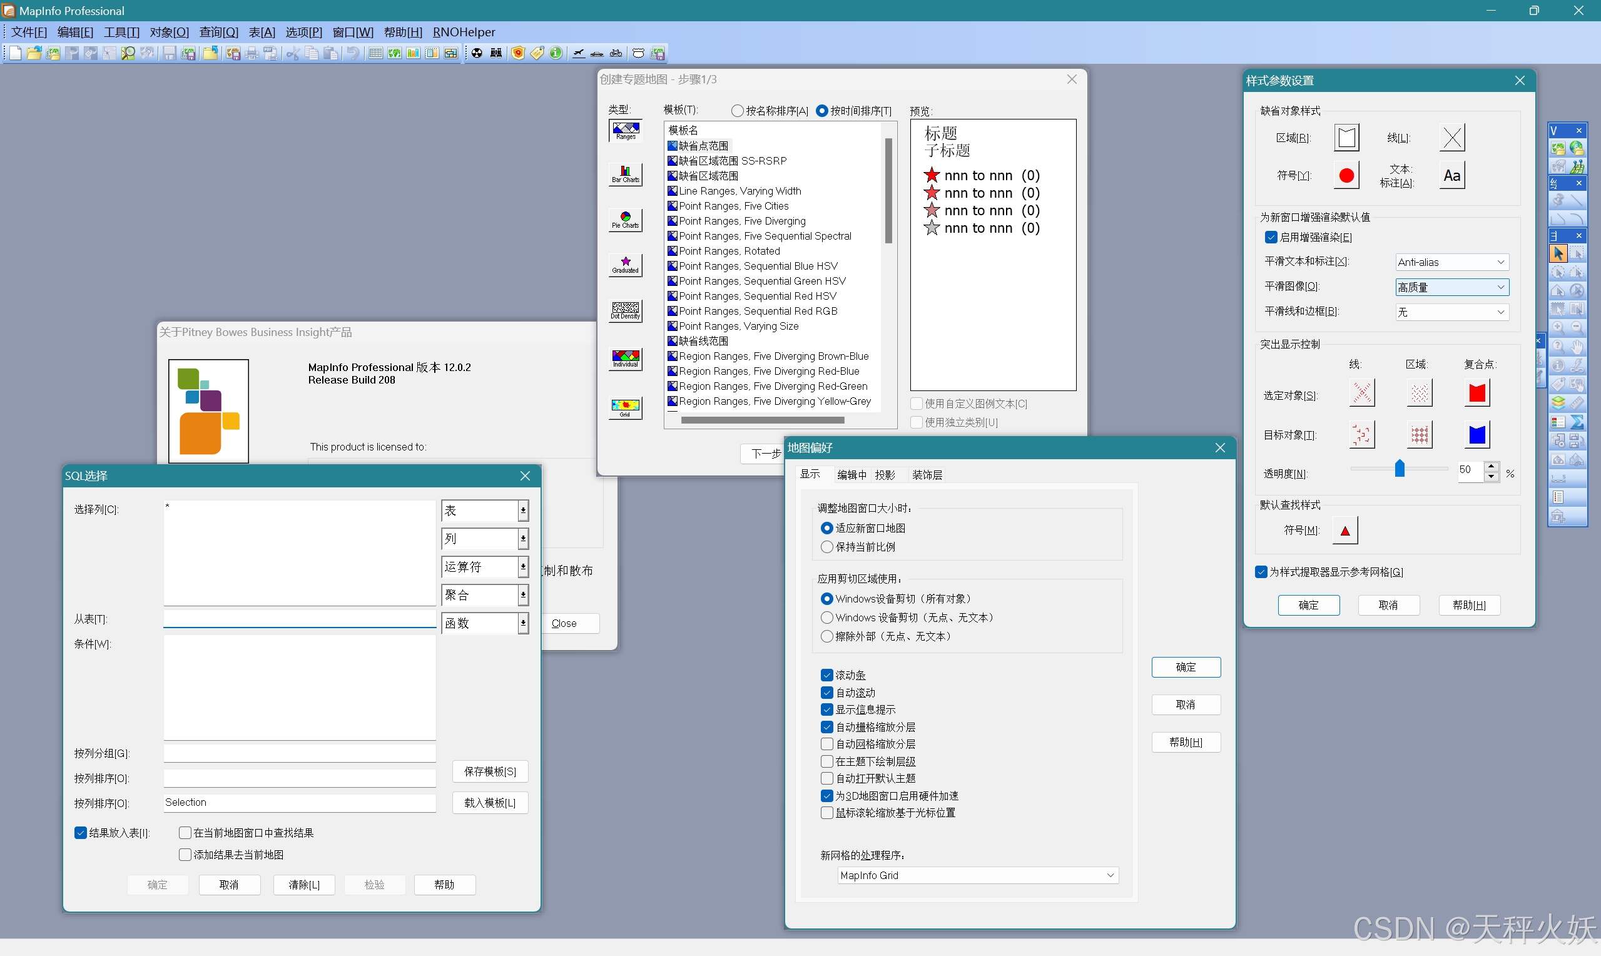The height and width of the screenshot is (956, 1601).
Task: Select the Pie Charts thematic type
Action: click(626, 220)
